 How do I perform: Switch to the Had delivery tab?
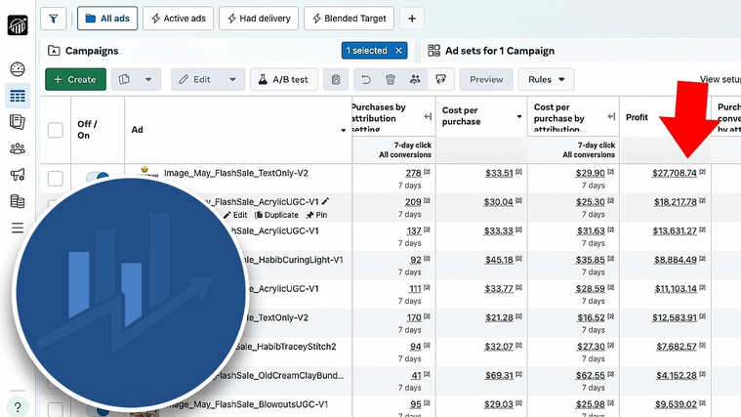258,18
